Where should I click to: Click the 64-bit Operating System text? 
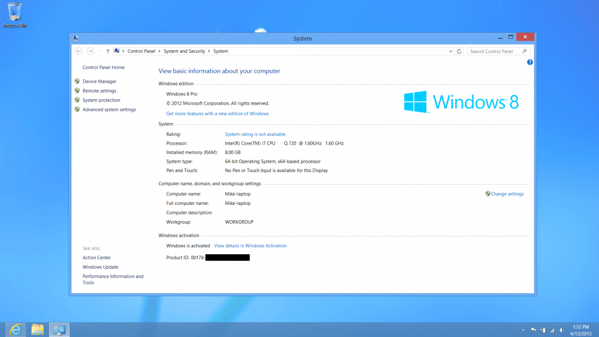[273, 161]
